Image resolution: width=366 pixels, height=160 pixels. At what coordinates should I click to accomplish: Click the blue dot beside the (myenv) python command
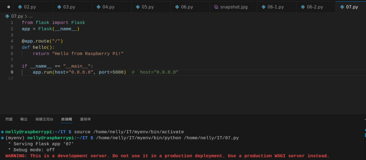click(x=3, y=138)
